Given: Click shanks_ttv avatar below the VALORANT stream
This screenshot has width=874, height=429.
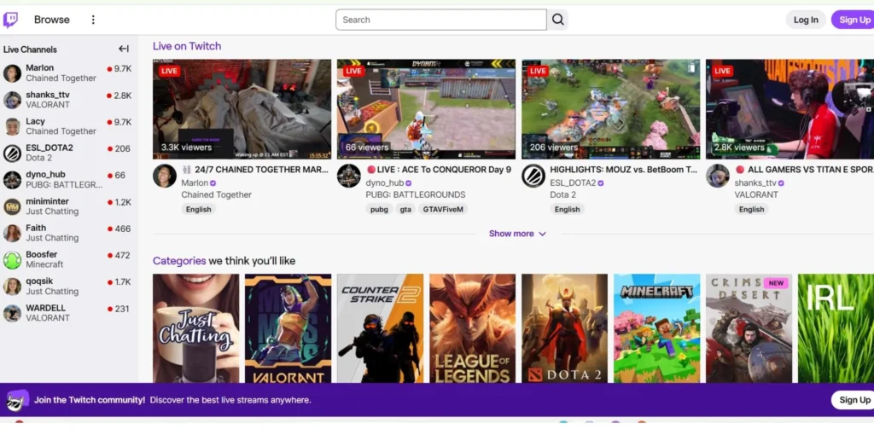Looking at the screenshot, I should click(x=718, y=176).
